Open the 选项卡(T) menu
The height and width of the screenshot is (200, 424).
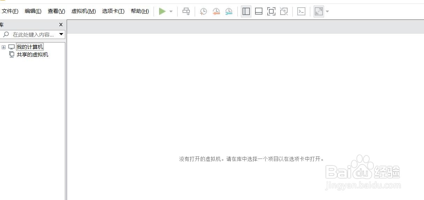point(113,11)
